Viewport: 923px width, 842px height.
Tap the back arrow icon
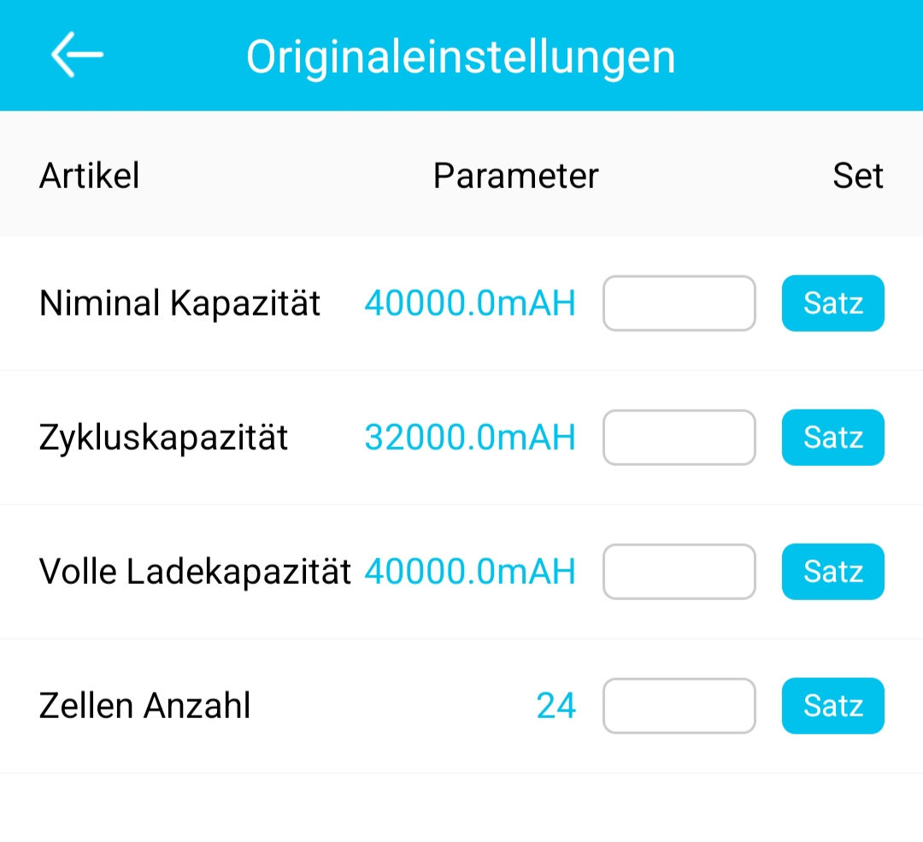click(x=77, y=56)
